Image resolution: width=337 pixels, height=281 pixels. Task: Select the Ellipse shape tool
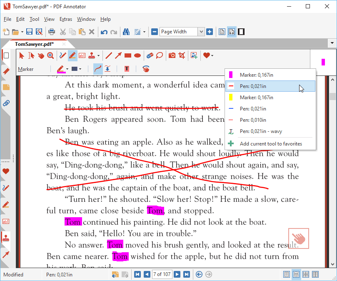point(137,56)
